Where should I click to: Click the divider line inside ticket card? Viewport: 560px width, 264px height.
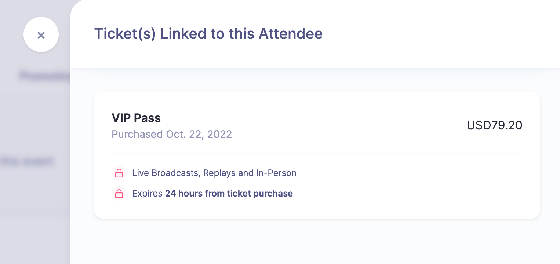317,154
